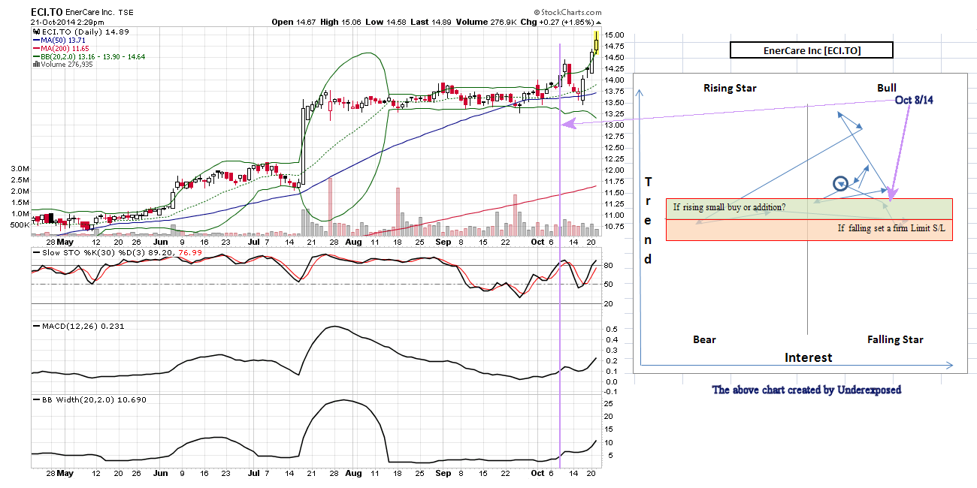Image resolution: width=977 pixels, height=488 pixels.
Task: Click the 'If rising small buy or addition?' green band text
Action: click(730, 207)
